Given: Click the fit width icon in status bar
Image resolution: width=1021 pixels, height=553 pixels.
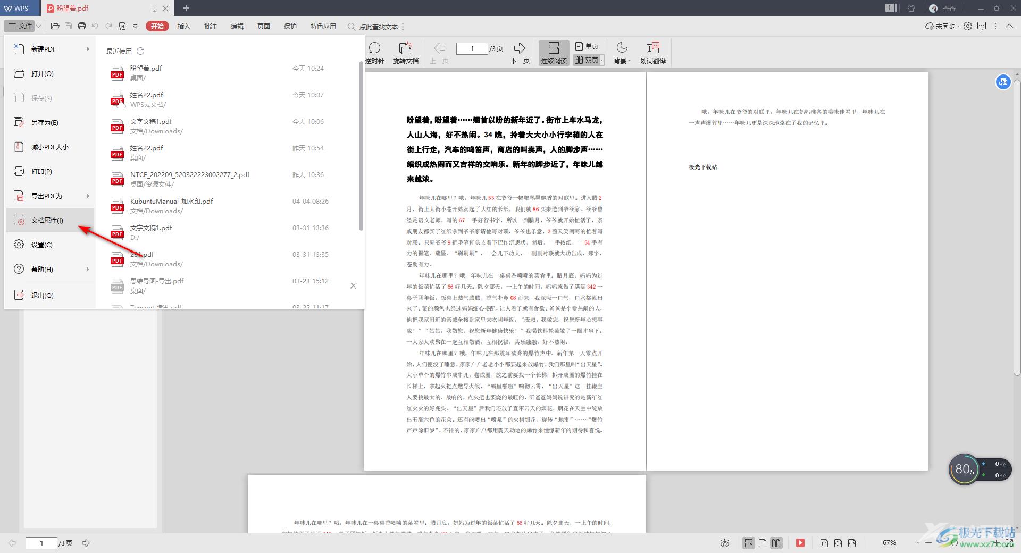Looking at the screenshot, I should [852, 543].
